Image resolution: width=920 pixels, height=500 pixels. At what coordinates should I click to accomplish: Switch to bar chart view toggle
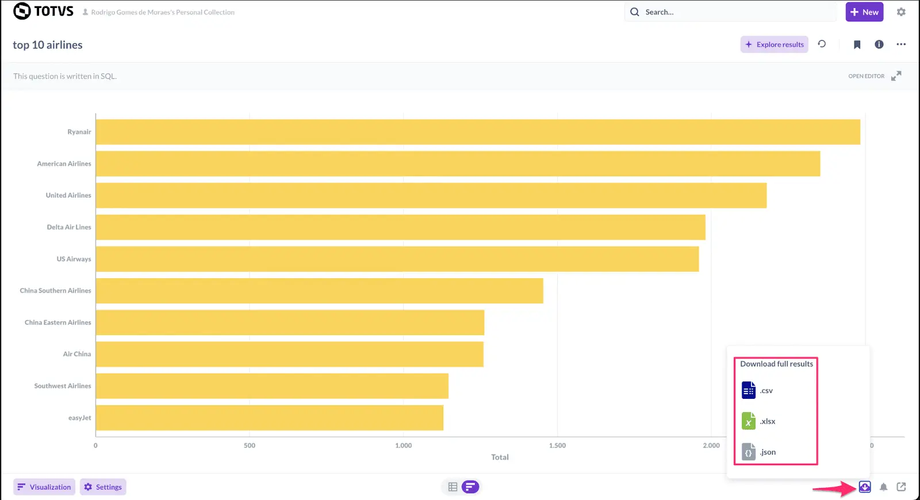click(x=470, y=487)
